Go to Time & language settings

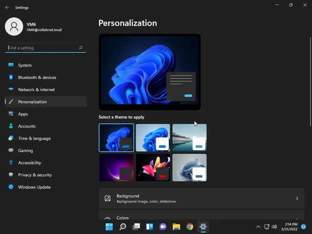(46, 138)
